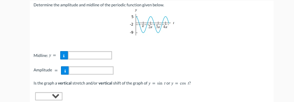Click the 4π tick label on the axis
This screenshot has height=102, width=294.
point(165,27)
